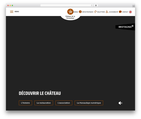Click the wheelchair accessibility icon
Screen dimensions: 141x119
coord(107,12)
